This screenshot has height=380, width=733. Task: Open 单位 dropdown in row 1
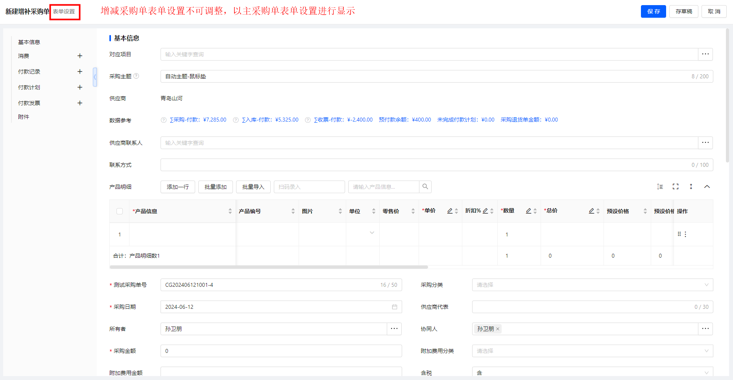click(372, 233)
